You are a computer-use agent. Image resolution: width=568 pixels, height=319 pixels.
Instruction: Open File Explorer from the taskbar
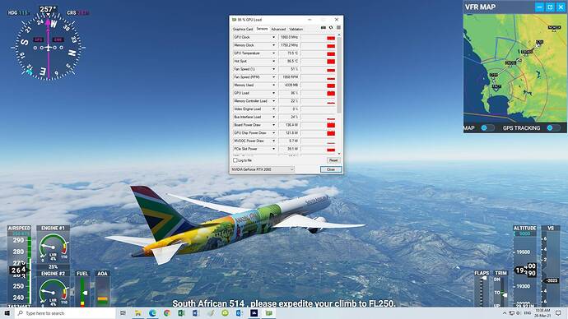click(x=137, y=313)
